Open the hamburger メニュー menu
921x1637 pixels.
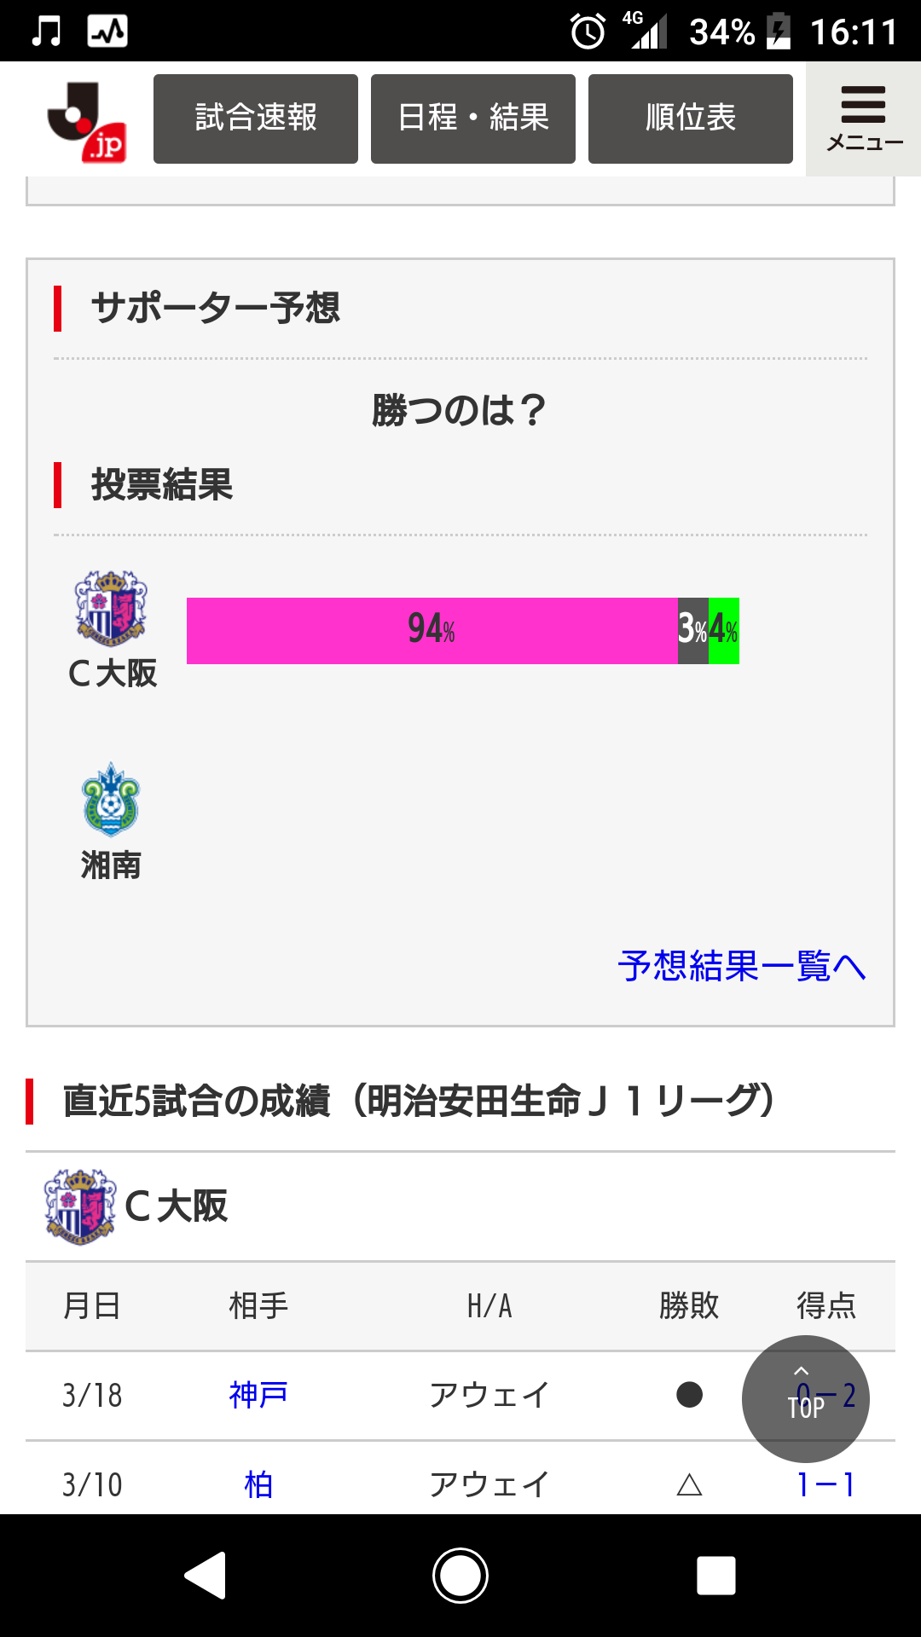click(863, 119)
